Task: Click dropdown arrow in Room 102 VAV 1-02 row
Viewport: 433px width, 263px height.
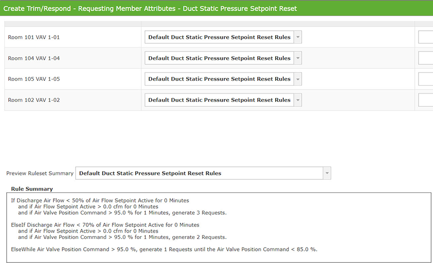Action: (298, 100)
